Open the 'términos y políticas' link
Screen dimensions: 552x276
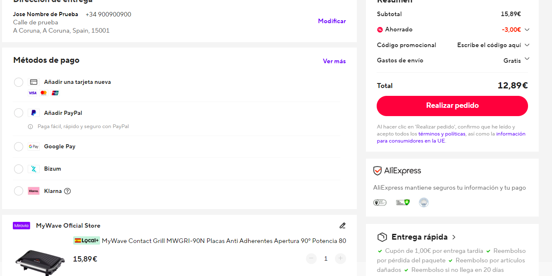(x=442, y=134)
